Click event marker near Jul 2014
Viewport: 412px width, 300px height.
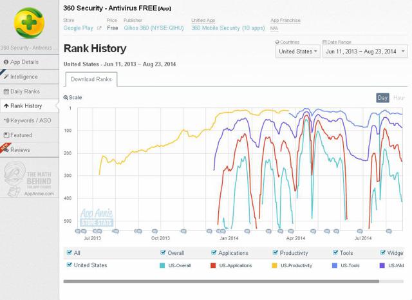[360, 231]
